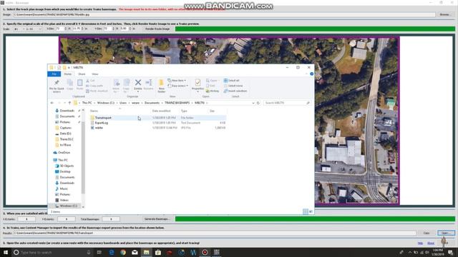Show hidden system tray icons
The height and width of the screenshot is (257, 458).
[x=409, y=252]
